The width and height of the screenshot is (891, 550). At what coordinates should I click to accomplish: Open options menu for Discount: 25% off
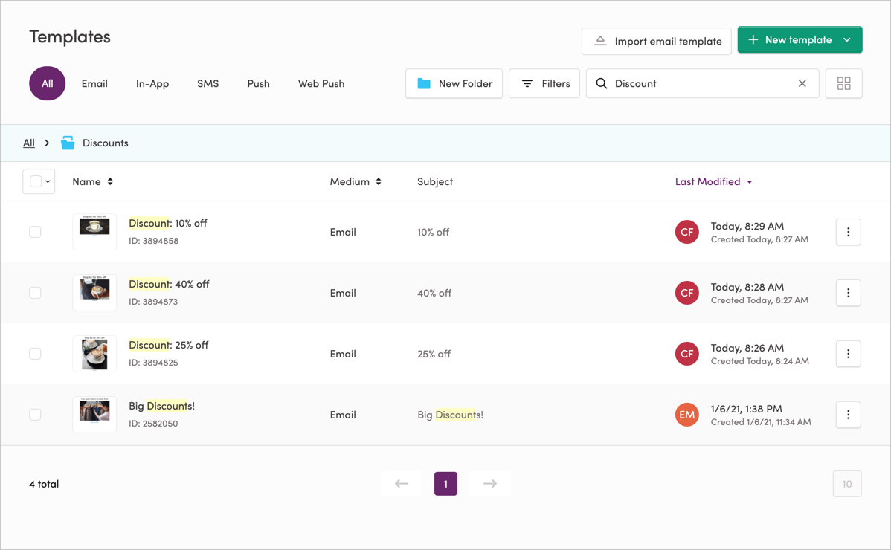point(849,354)
